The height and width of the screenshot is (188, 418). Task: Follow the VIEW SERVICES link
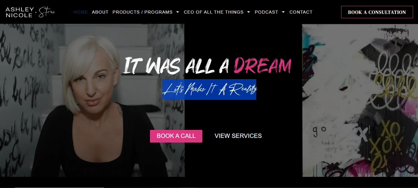pyautogui.click(x=238, y=136)
